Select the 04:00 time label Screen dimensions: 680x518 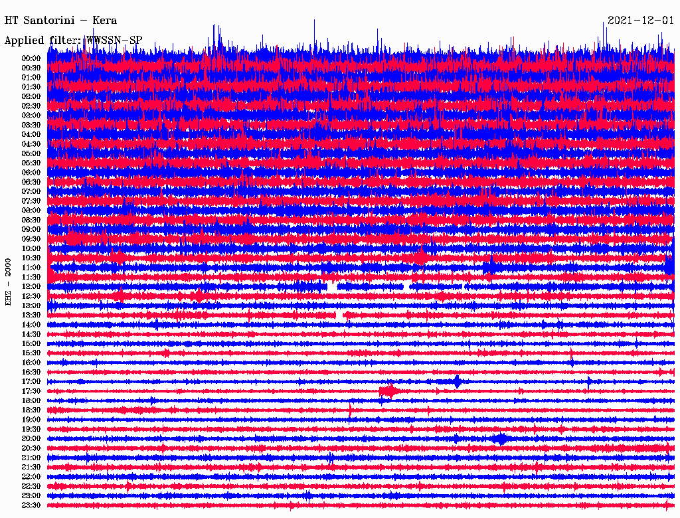coord(31,135)
